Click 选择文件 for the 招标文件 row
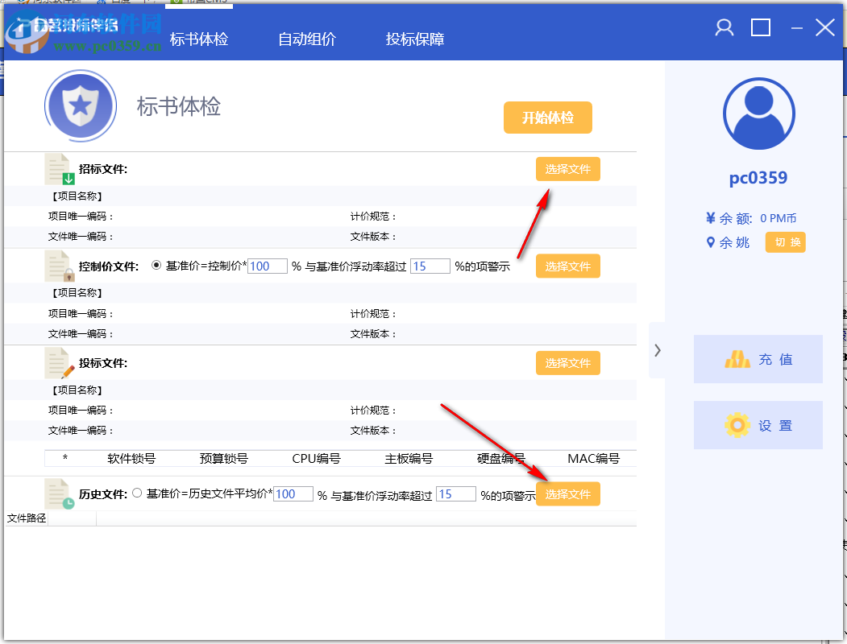Image resolution: width=847 pixels, height=644 pixels. [x=567, y=168]
